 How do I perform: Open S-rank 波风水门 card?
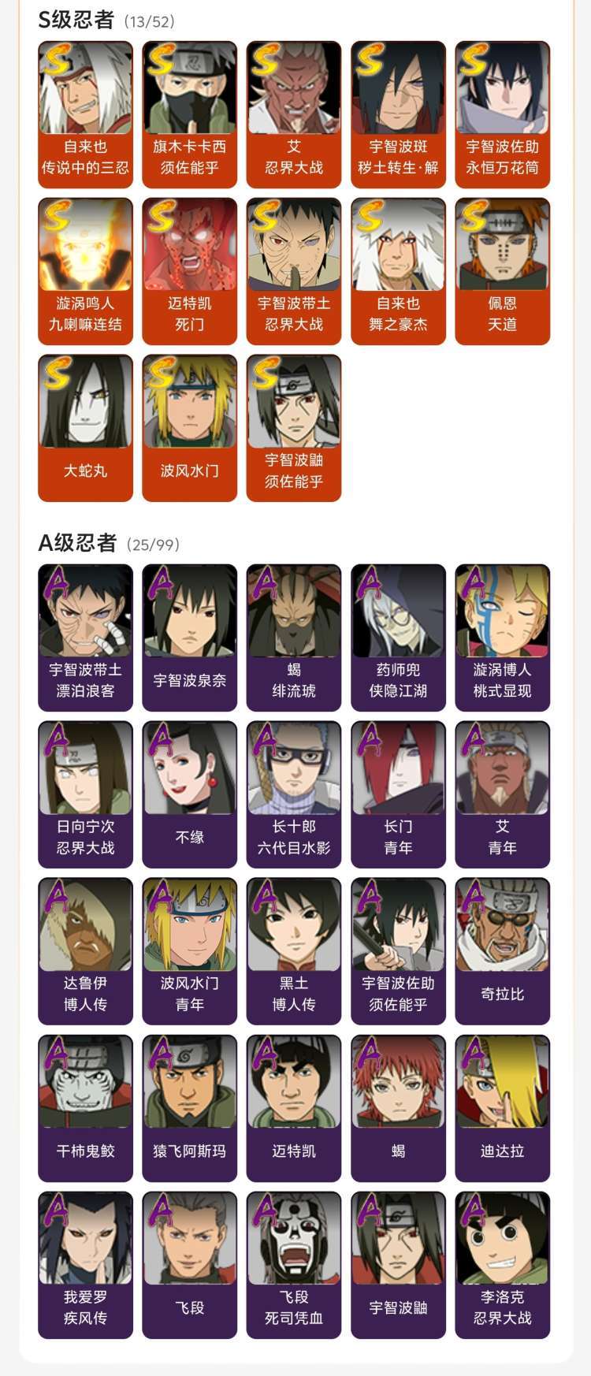tap(189, 428)
